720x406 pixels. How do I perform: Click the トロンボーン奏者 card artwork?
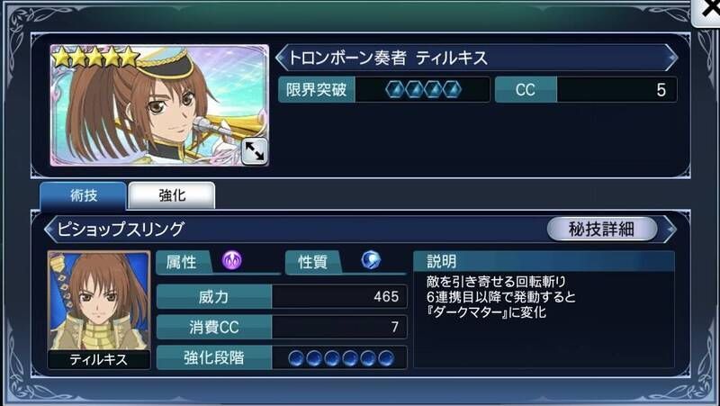[x=159, y=105]
